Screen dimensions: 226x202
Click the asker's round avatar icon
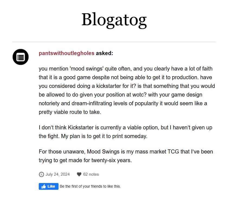pos(21,57)
